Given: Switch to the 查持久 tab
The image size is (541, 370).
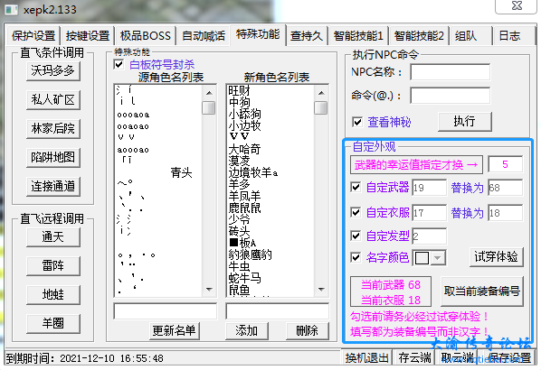Looking at the screenshot, I should pyautogui.click(x=306, y=36).
